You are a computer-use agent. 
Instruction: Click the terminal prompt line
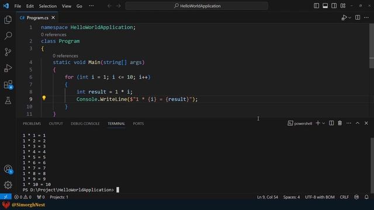71,190
